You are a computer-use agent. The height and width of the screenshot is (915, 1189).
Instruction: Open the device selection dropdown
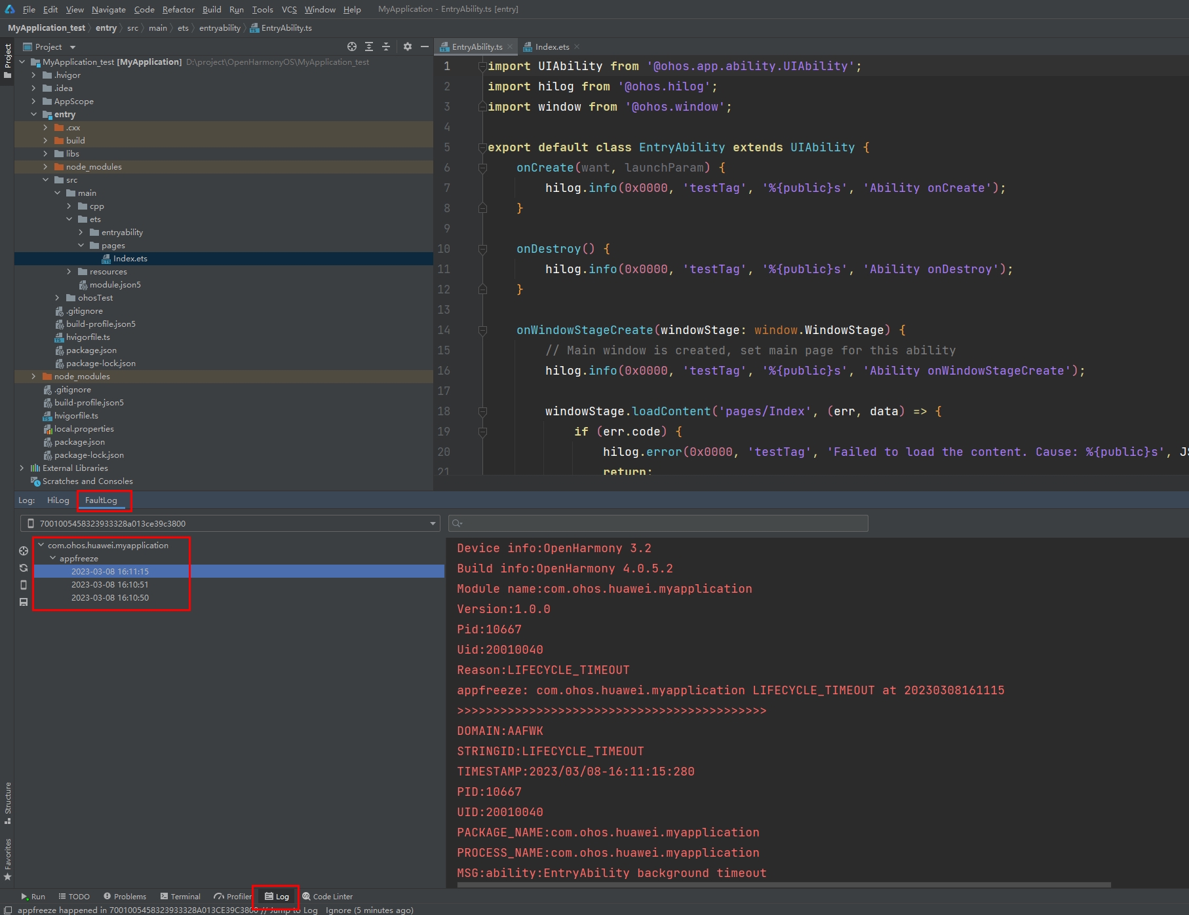click(433, 523)
